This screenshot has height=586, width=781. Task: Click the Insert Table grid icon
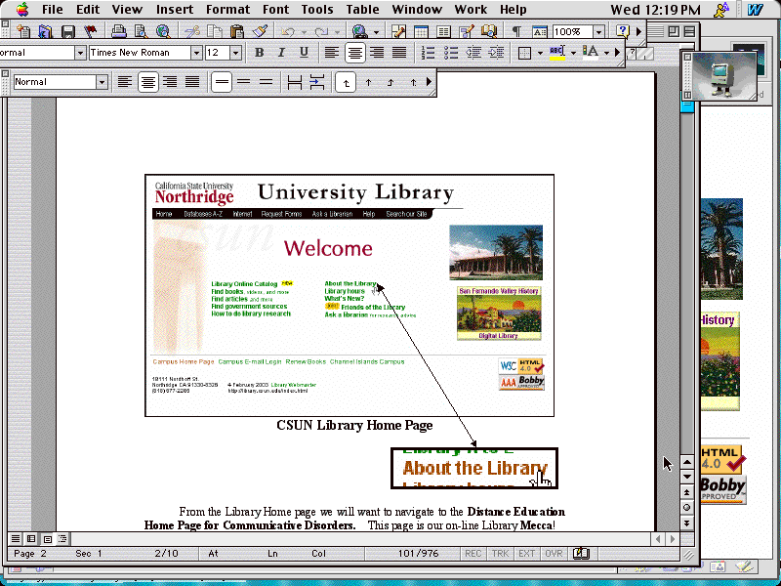pyautogui.click(x=421, y=31)
